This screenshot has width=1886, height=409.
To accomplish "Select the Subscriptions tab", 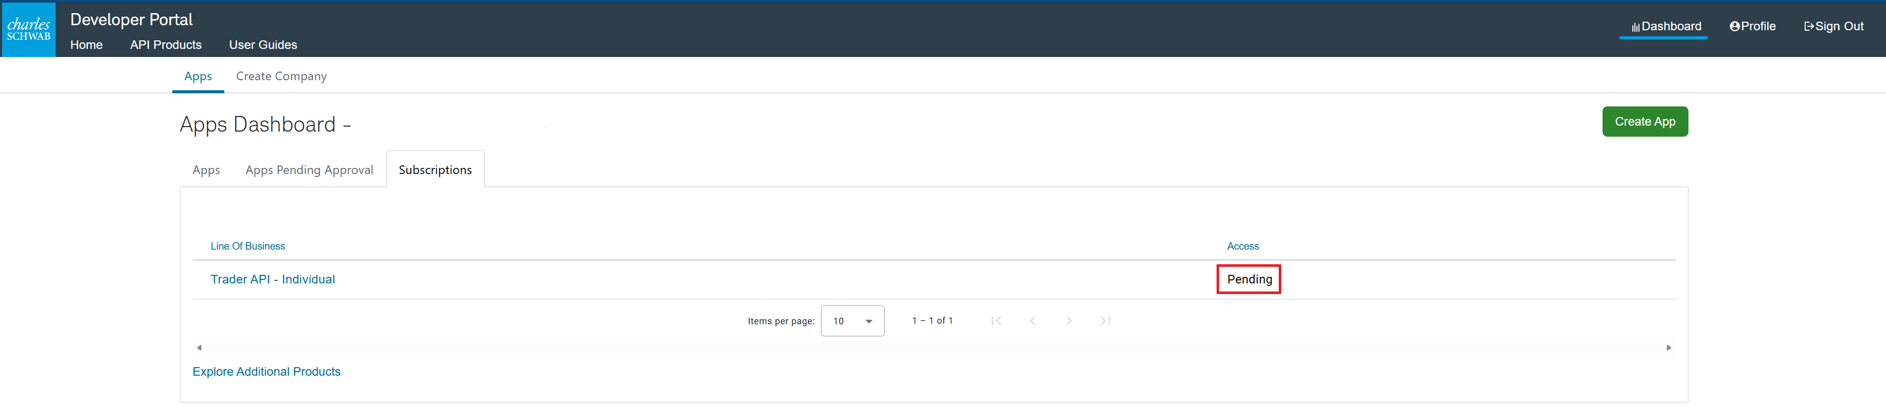I will point(435,169).
